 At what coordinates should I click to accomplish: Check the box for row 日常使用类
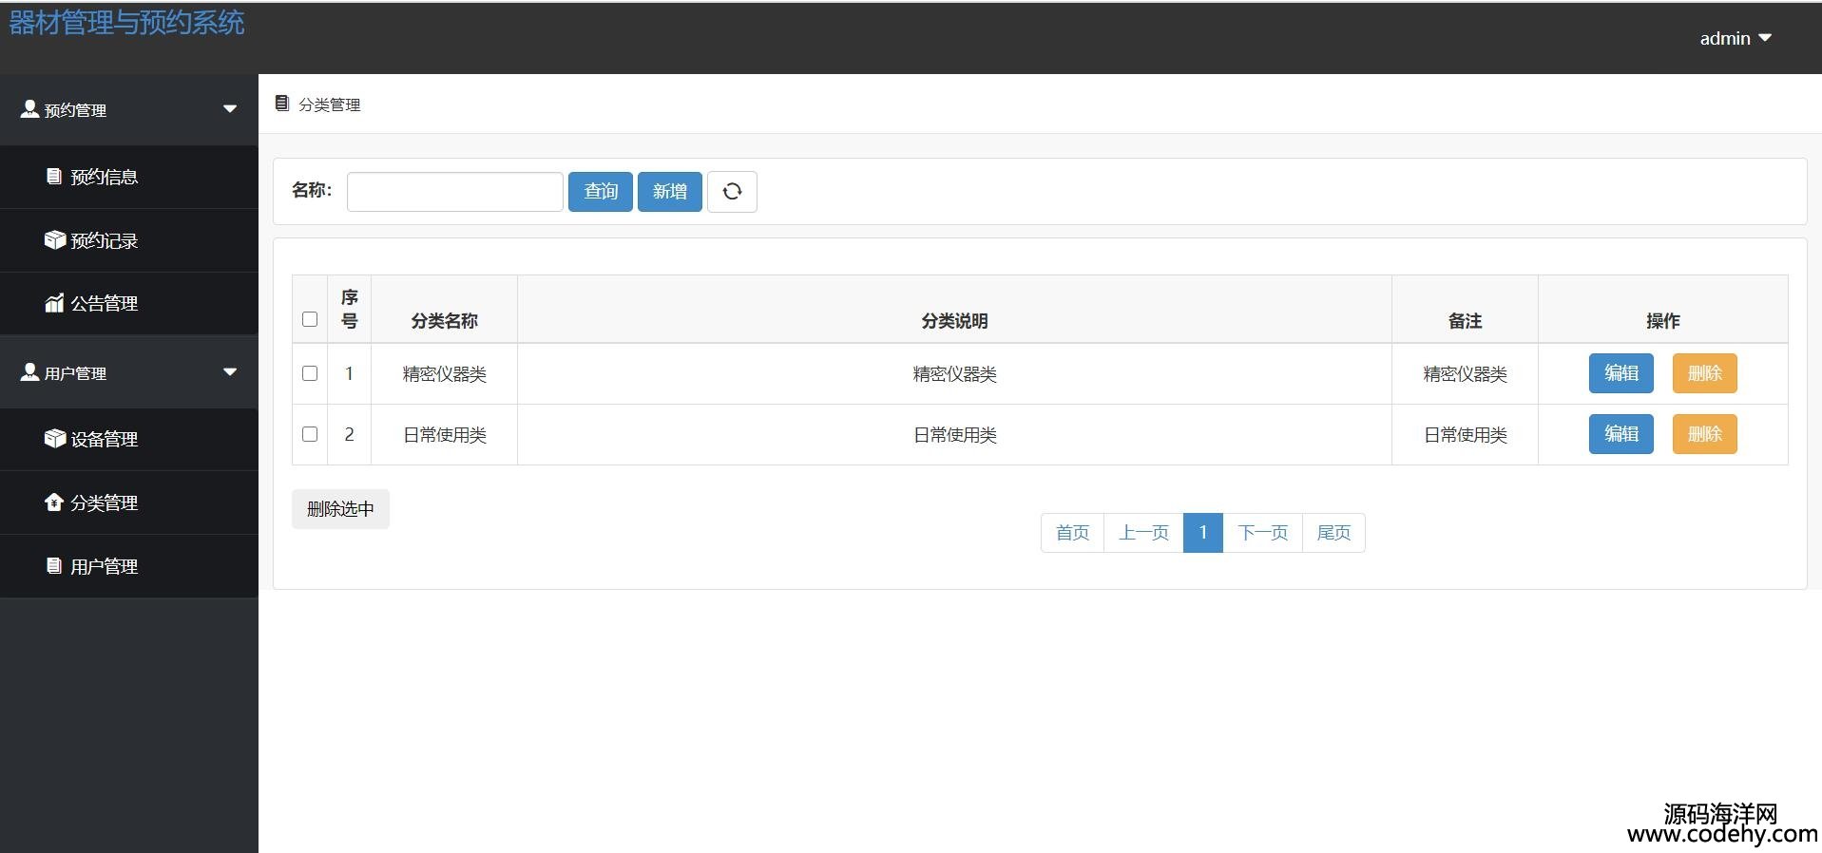(x=310, y=434)
